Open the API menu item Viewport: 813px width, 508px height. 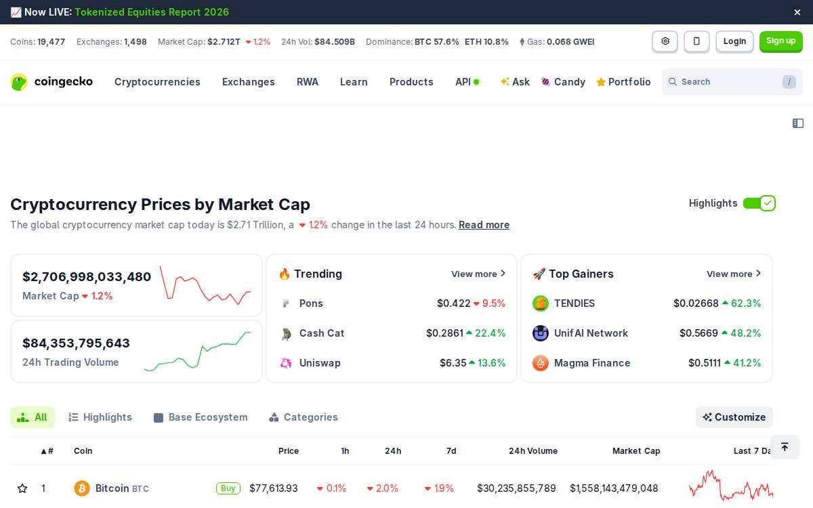click(x=467, y=82)
